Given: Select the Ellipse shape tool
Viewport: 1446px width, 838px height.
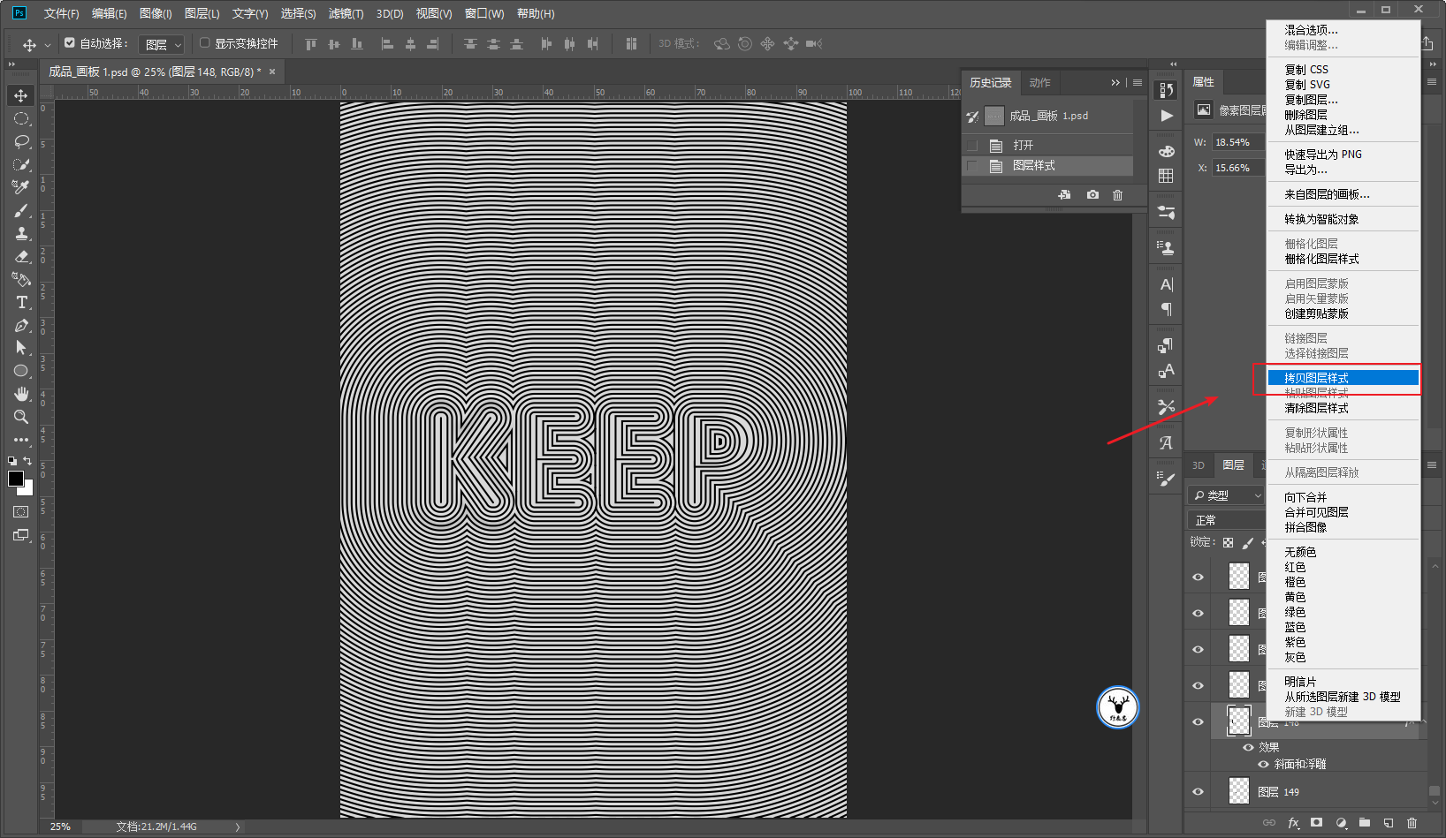Looking at the screenshot, I should click(x=21, y=371).
